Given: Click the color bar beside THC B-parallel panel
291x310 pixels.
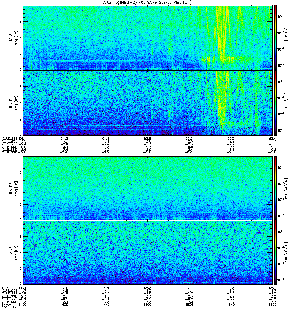Looking at the screenshot, I should (275, 253).
